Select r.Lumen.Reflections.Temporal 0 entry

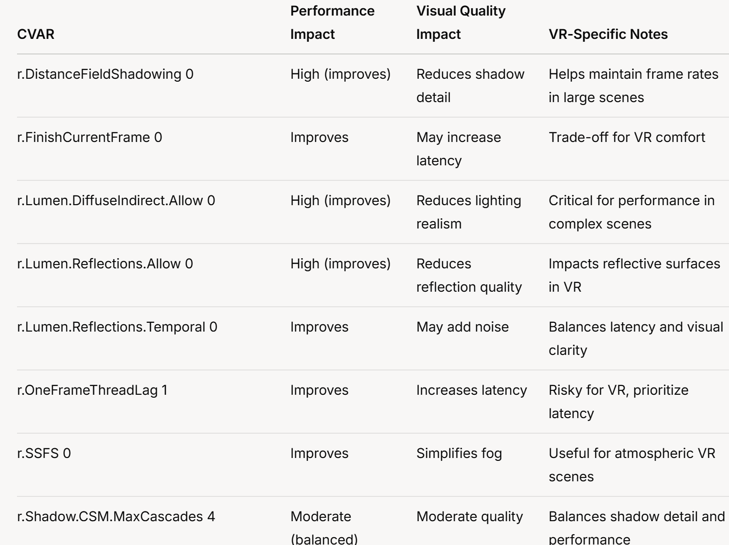pos(117,327)
